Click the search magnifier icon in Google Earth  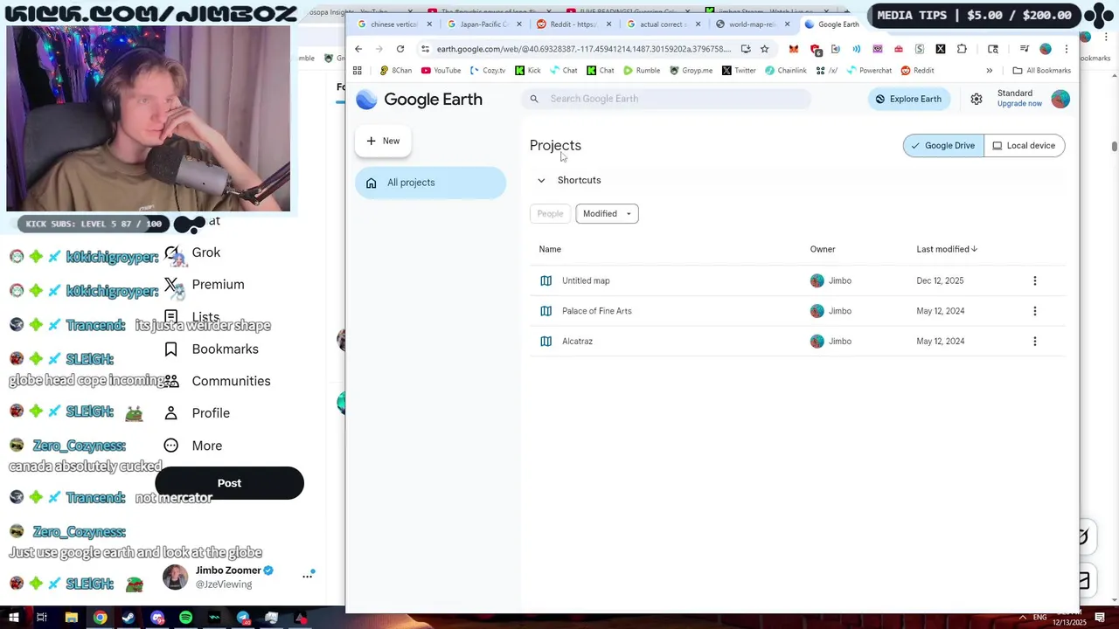(534, 99)
